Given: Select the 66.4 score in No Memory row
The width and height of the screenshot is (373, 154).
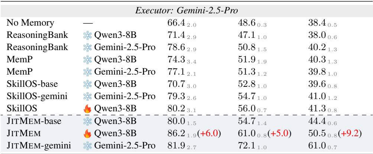Looking at the screenshot, I should pyautogui.click(x=176, y=23).
